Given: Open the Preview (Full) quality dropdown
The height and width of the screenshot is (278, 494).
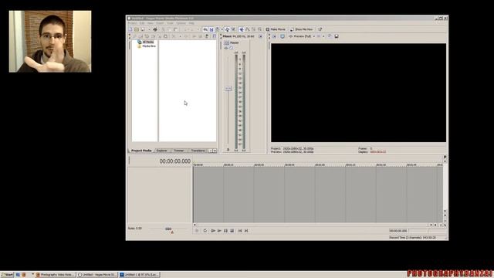Looking at the screenshot, I should pos(302,36).
